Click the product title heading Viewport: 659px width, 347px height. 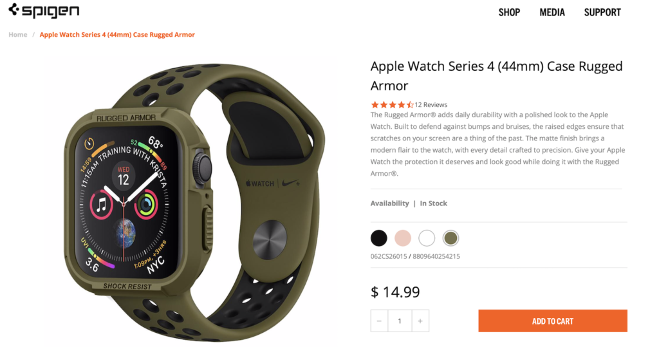coord(496,76)
